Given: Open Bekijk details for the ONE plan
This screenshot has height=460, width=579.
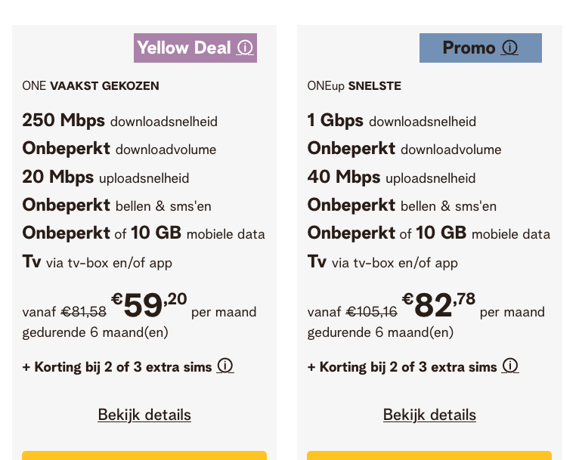Looking at the screenshot, I should 144,415.
